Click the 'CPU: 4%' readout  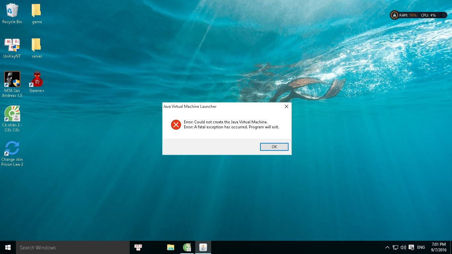[x=428, y=15]
